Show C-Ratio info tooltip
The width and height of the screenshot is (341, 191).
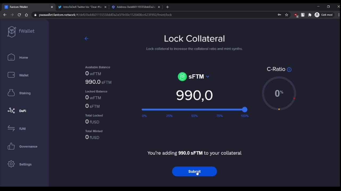pos(289,70)
